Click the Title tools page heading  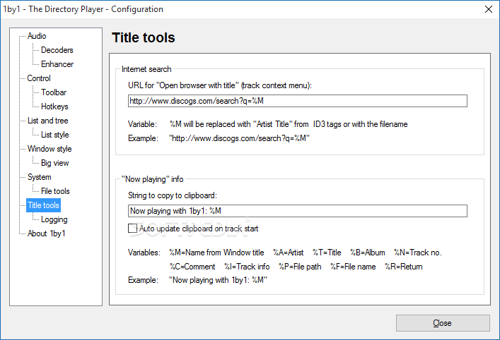[x=144, y=37]
